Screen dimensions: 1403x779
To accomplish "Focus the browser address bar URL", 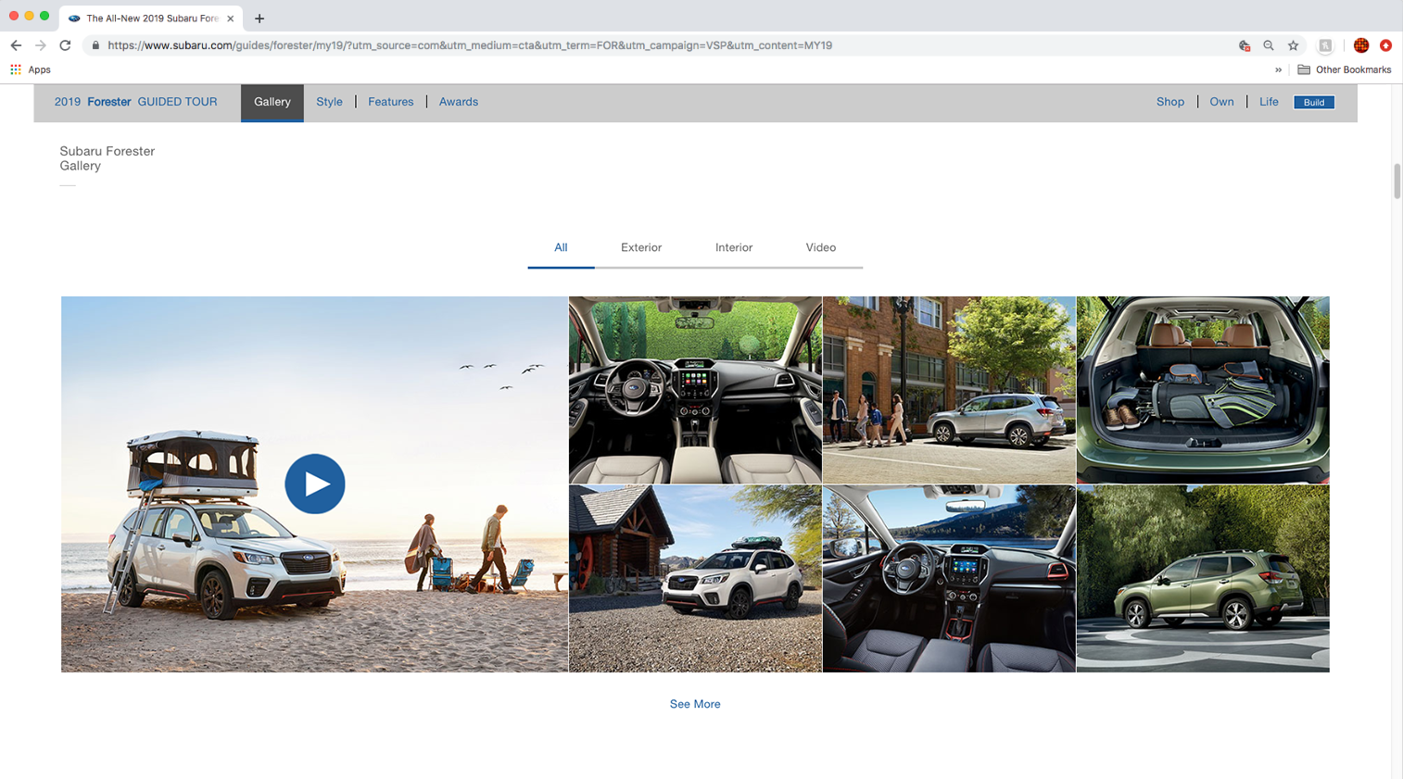I will 469,45.
